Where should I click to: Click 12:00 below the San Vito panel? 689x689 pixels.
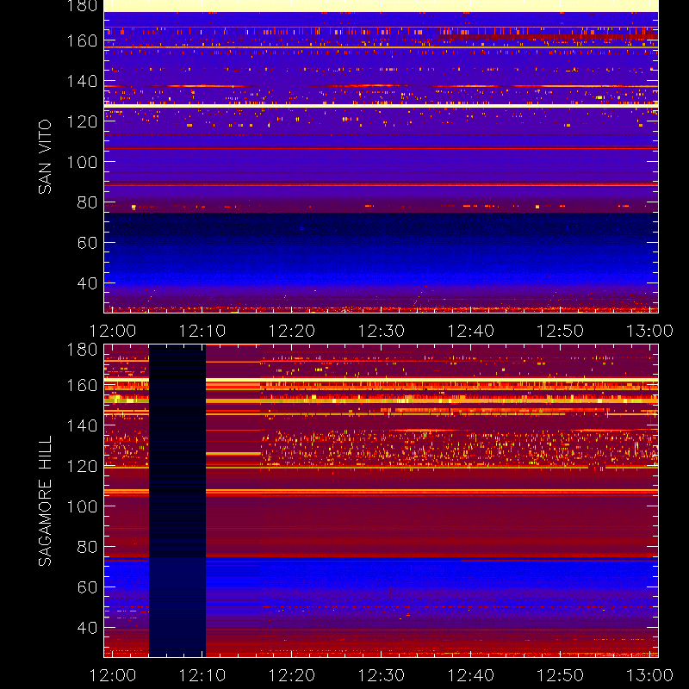[113, 331]
